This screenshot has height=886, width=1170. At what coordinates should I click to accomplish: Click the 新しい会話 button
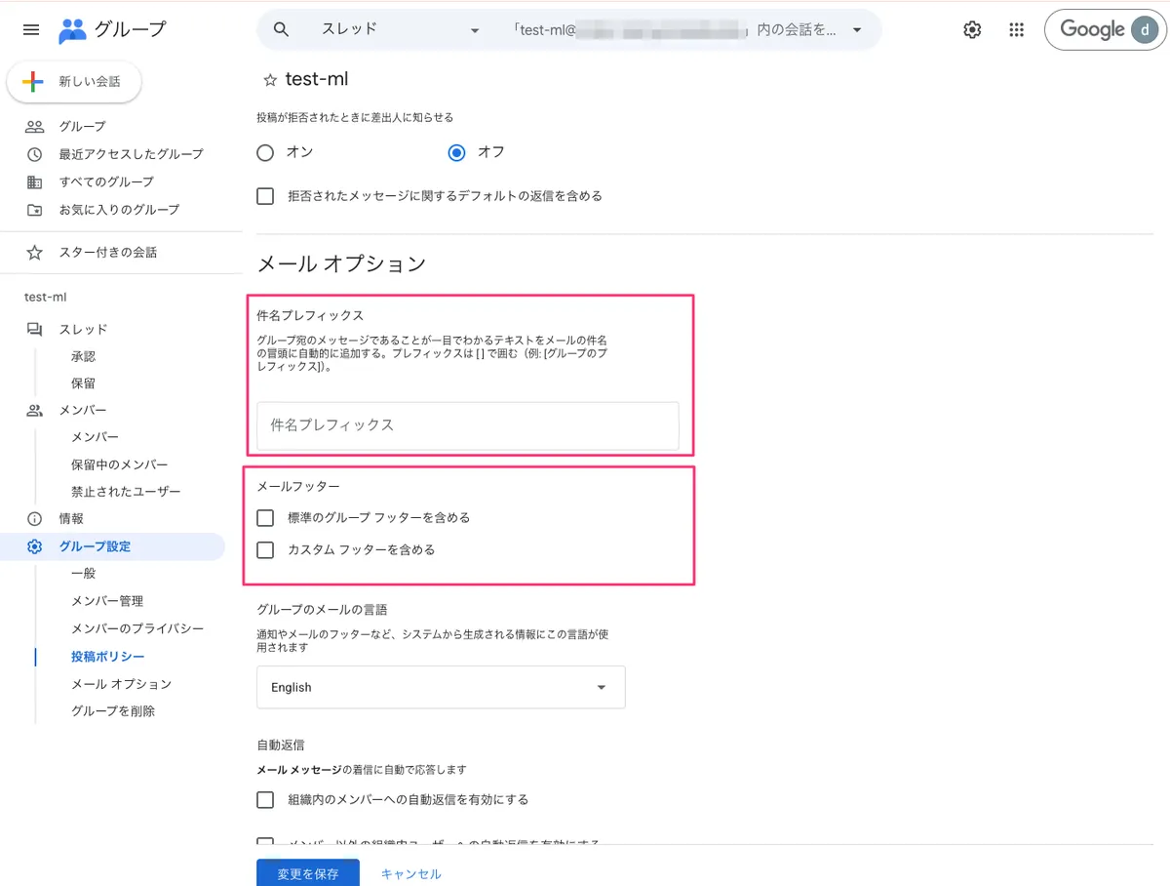click(74, 82)
